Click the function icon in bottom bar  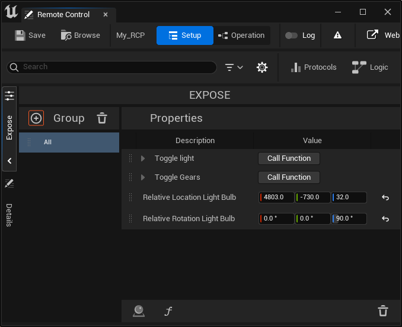coord(168,311)
